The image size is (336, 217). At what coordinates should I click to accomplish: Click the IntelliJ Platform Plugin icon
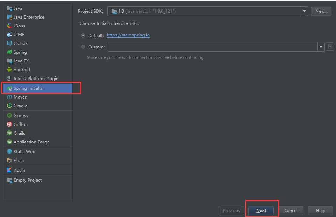point(9,78)
